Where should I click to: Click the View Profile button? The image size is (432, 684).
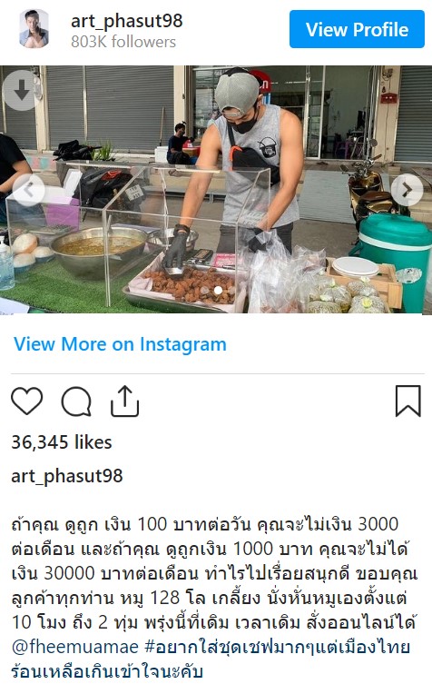(x=357, y=29)
